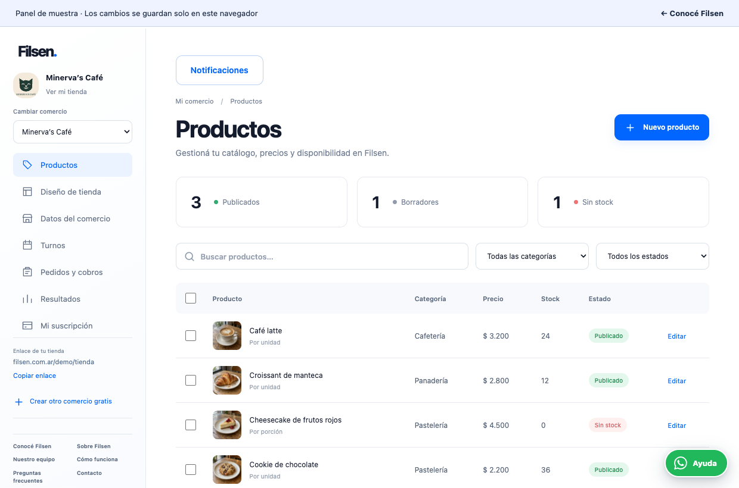The image size is (739, 488).
Task: Open the Cómo funciona footer link
Action: pyautogui.click(x=97, y=459)
